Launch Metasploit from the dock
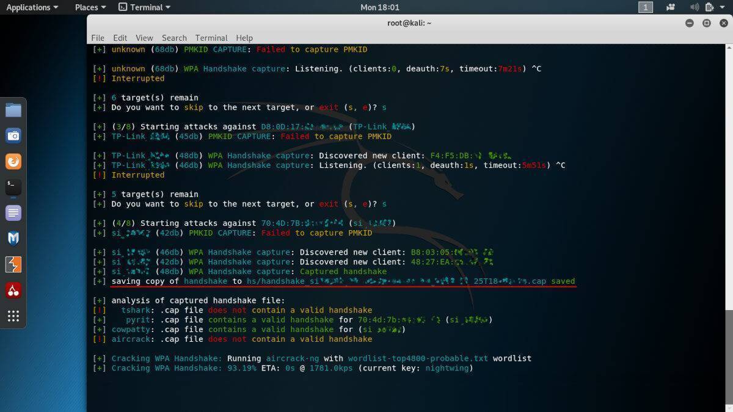This screenshot has height=412, width=733. (13, 239)
